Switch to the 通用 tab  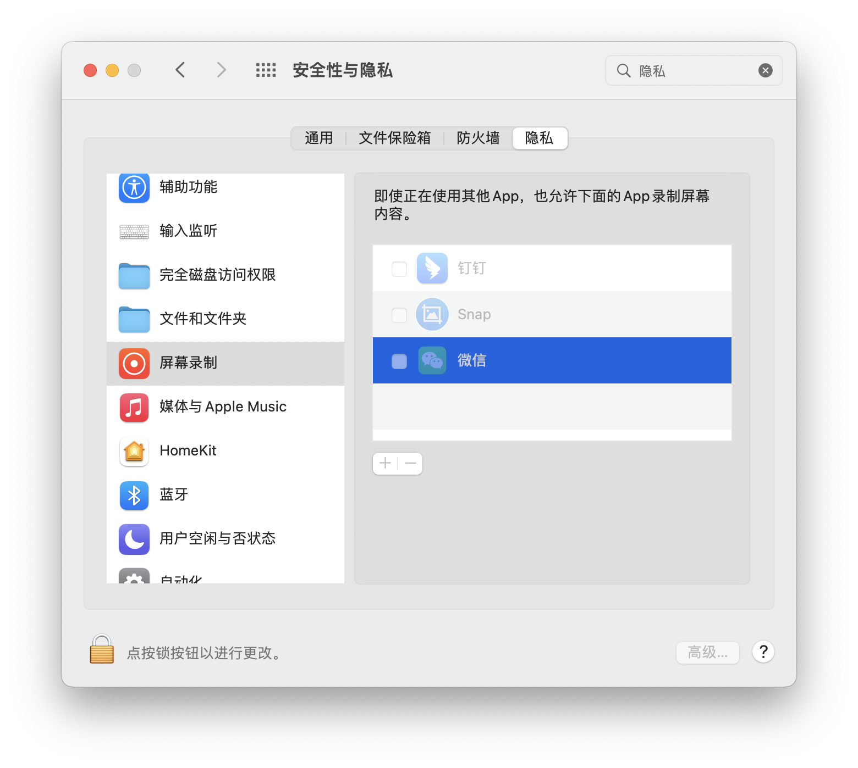point(319,138)
